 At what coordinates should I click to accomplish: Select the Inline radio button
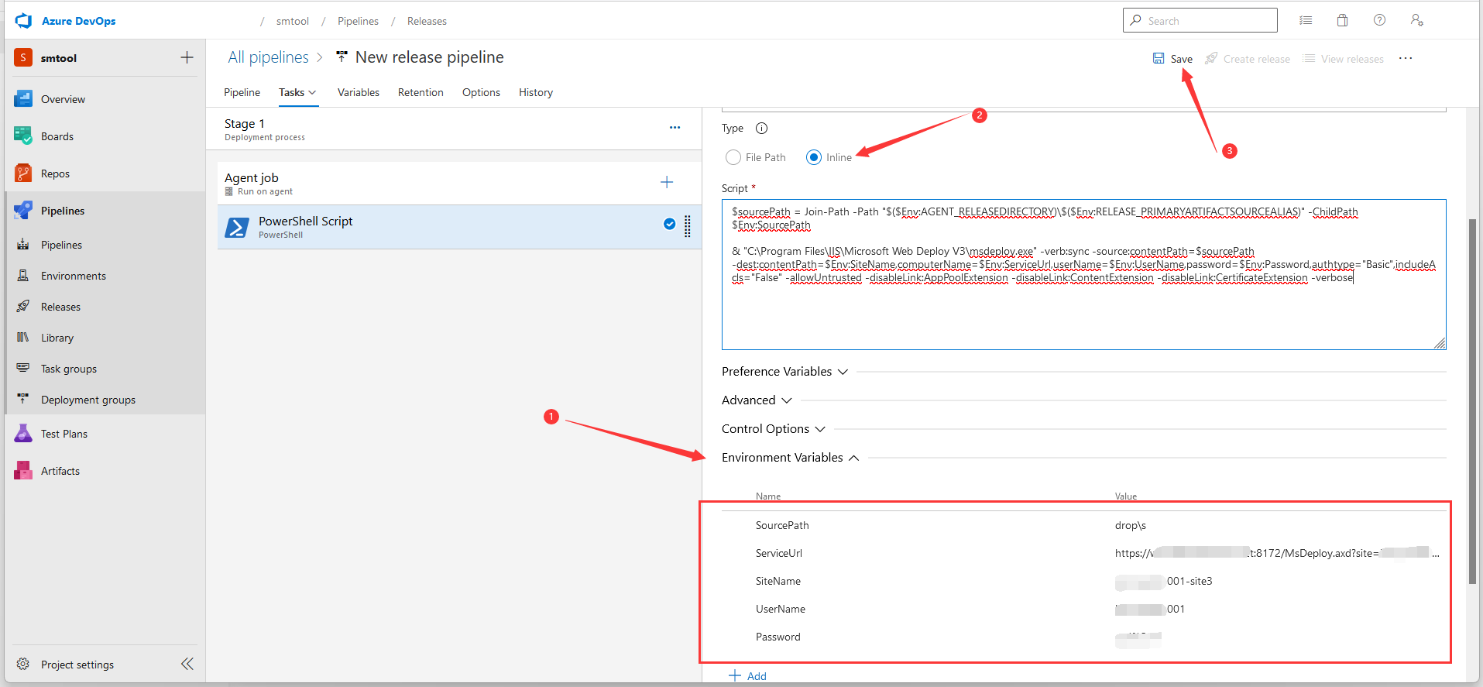[x=814, y=158]
